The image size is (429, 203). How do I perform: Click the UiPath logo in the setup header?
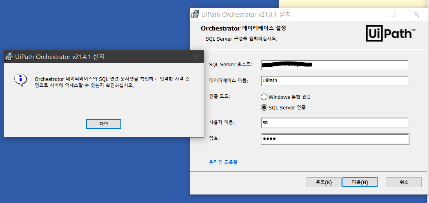(x=391, y=33)
